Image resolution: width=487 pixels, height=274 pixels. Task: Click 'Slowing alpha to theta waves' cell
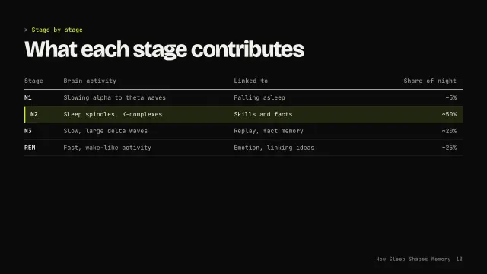click(x=115, y=97)
